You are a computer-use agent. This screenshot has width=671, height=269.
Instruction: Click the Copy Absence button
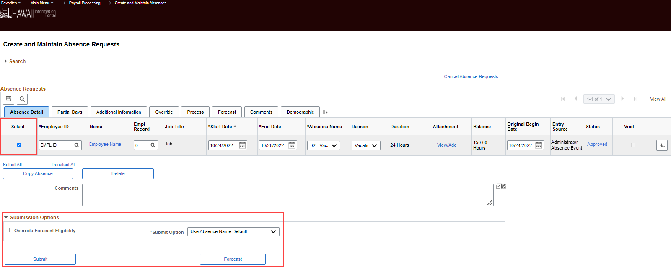pos(38,174)
